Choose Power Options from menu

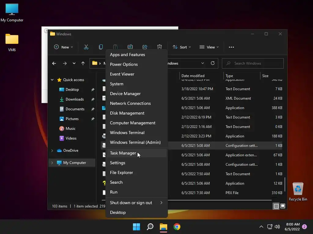pos(136,65)
